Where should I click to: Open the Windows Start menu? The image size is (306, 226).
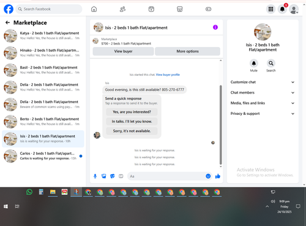[6, 206]
